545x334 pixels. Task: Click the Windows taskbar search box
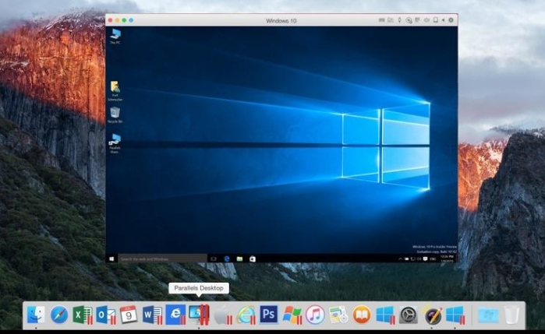162,259
